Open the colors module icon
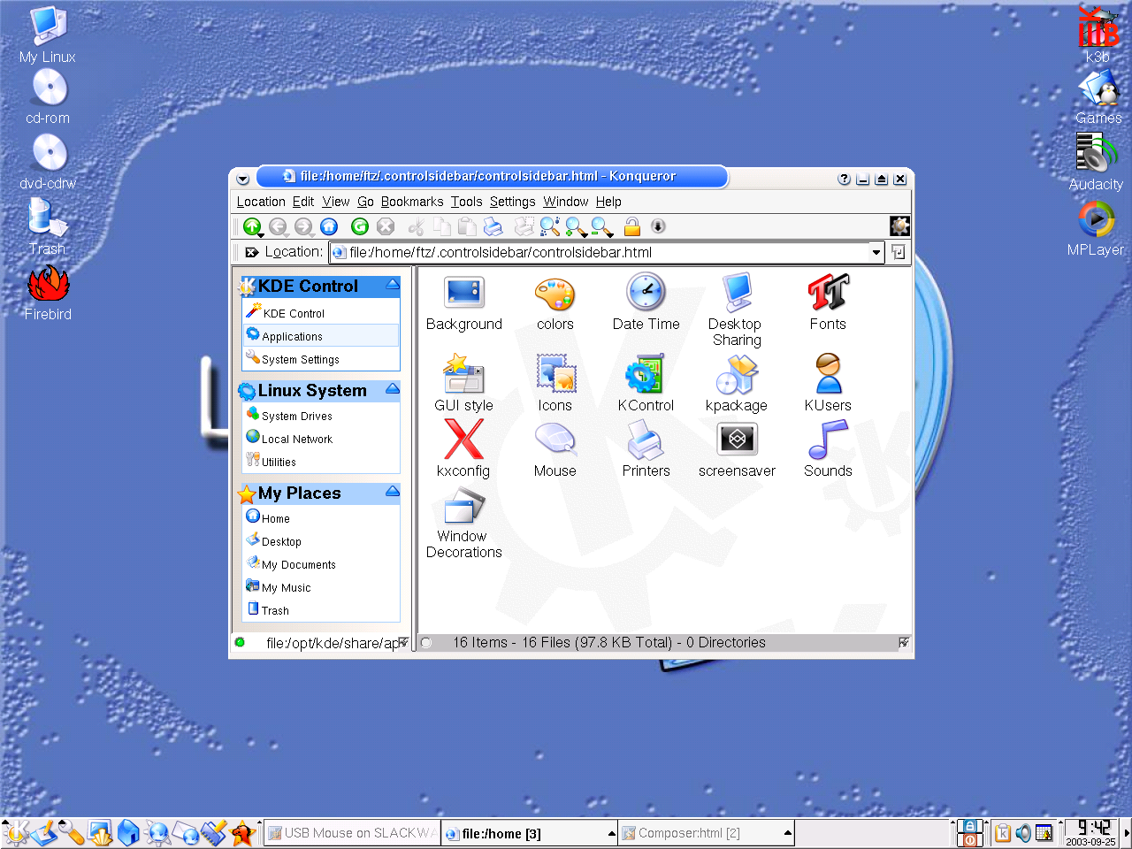 click(555, 303)
